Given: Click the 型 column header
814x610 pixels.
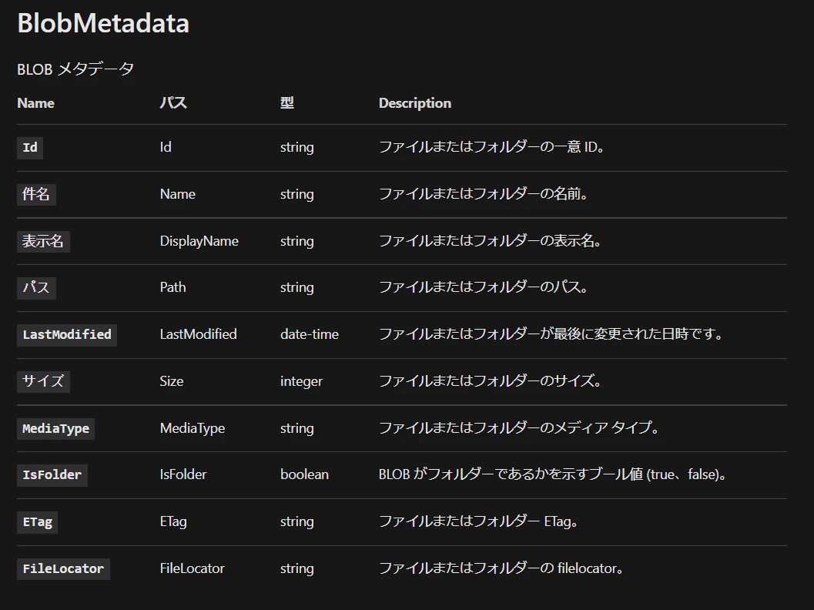Looking at the screenshot, I should point(287,102).
